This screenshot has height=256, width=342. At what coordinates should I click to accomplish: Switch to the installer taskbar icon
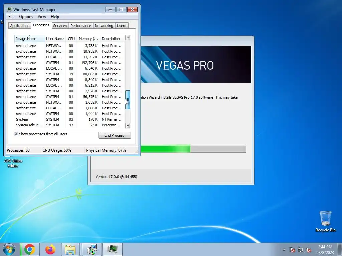92,249
